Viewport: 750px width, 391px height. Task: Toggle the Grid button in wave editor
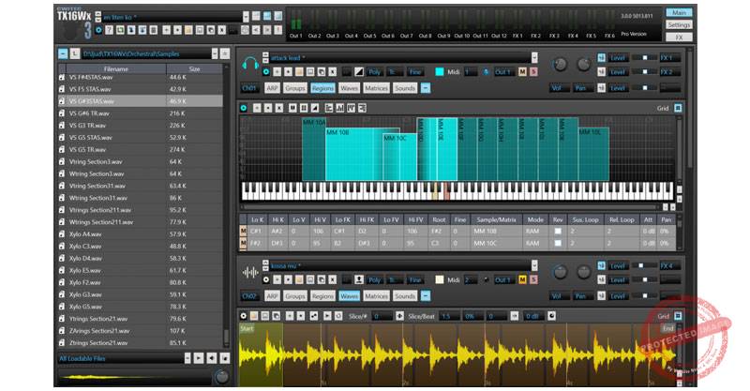click(677, 316)
